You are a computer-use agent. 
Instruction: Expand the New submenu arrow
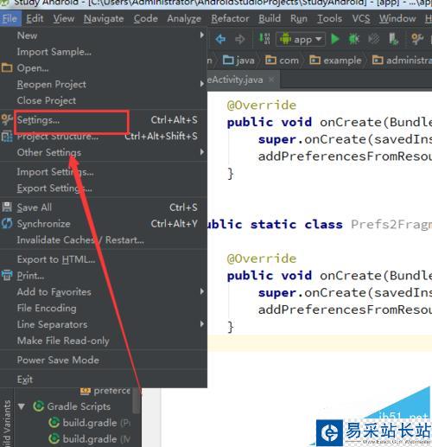pyautogui.click(x=202, y=35)
